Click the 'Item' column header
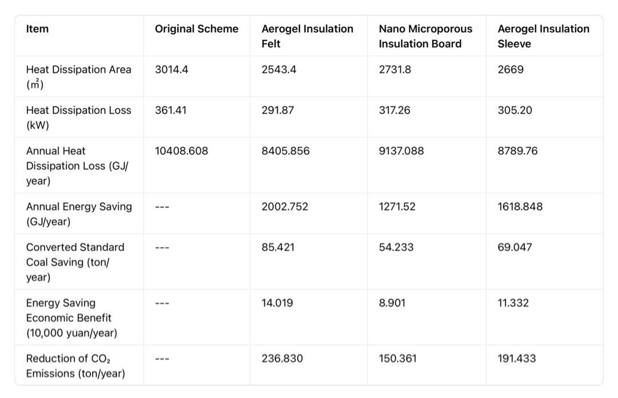The height and width of the screenshot is (398, 618). click(x=37, y=29)
